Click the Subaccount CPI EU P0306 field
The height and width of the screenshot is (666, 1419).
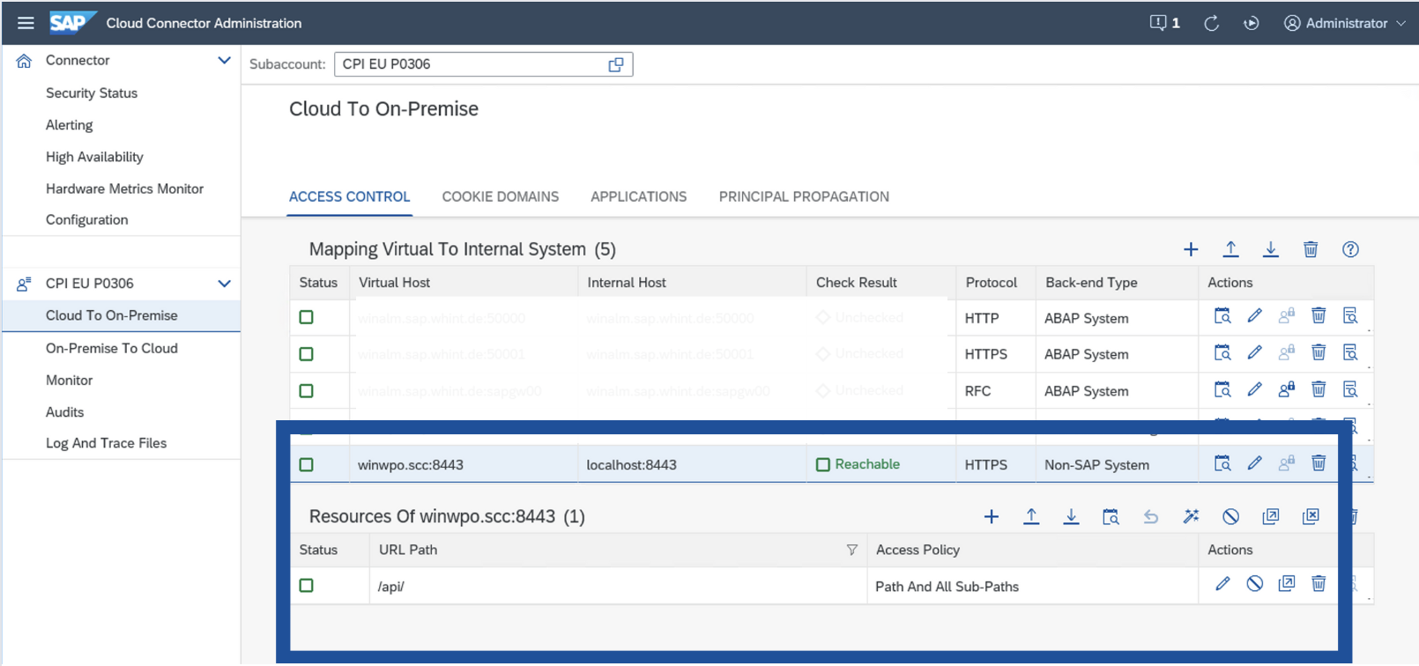coord(483,64)
